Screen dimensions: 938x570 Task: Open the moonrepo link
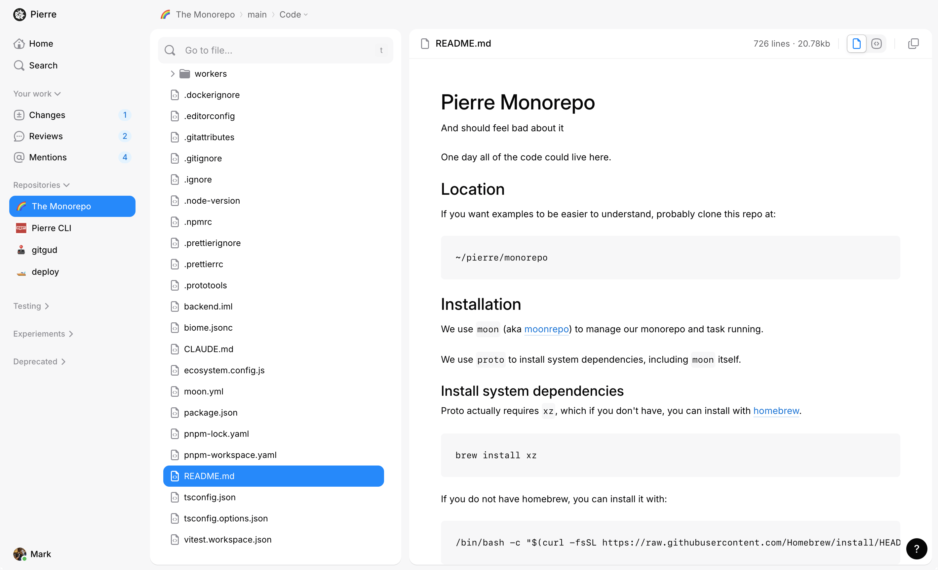tap(546, 329)
